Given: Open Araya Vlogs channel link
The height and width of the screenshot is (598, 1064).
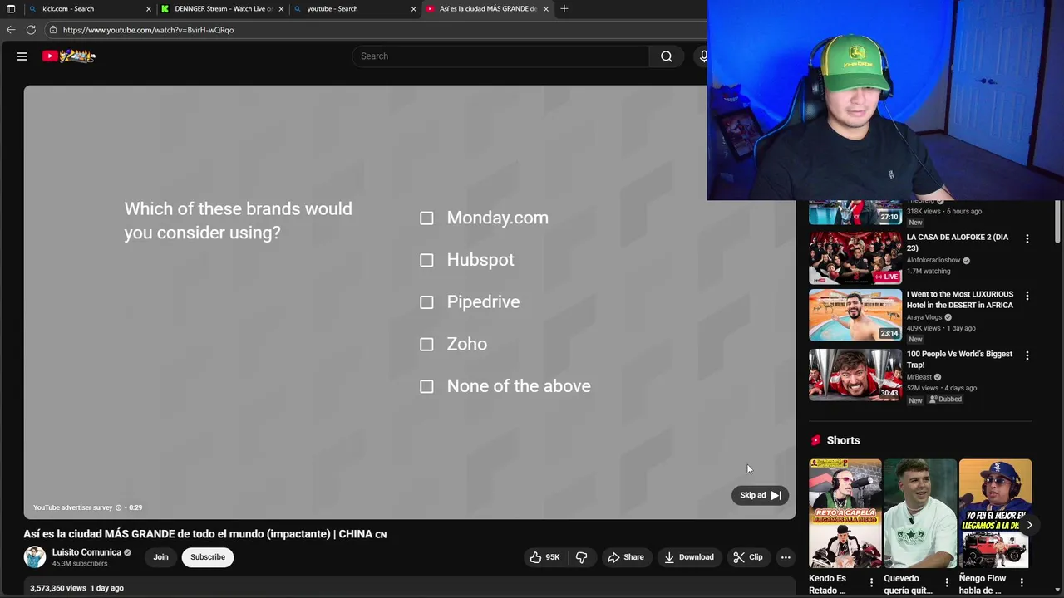Looking at the screenshot, I should pos(924,317).
